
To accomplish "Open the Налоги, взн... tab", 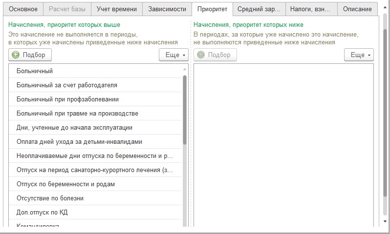I will point(310,9).
